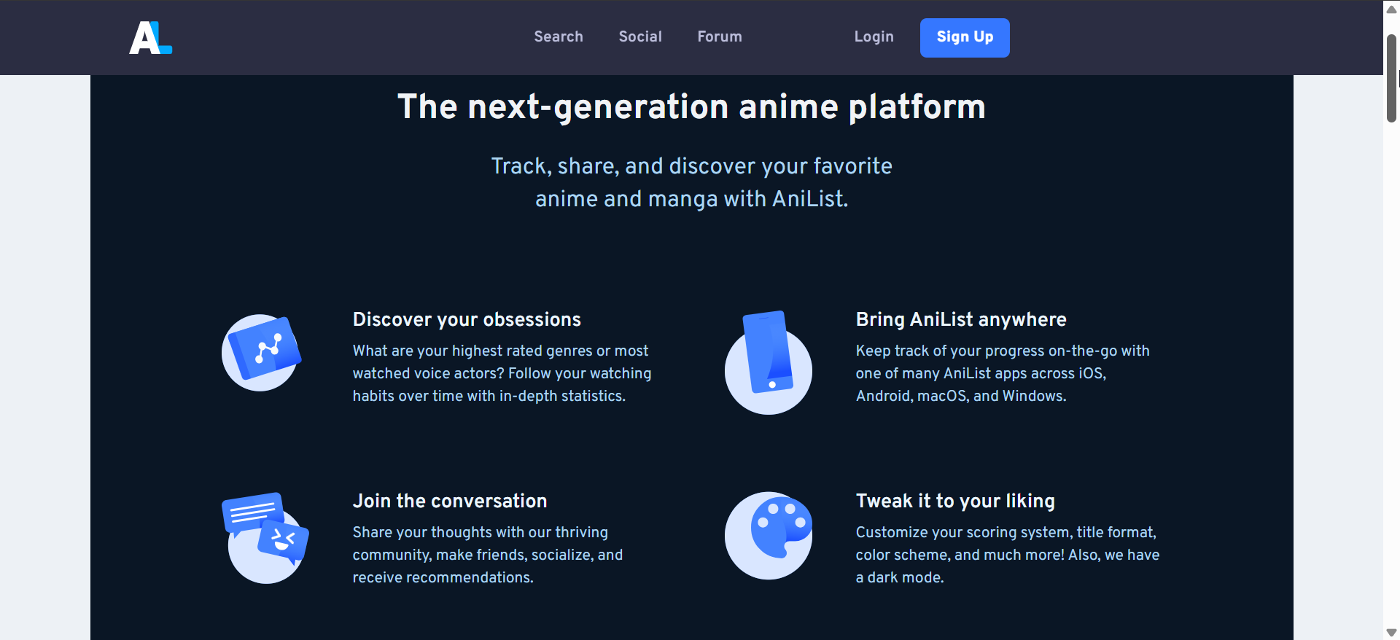
Task: Click the text 'receive recommendations.'
Action: pos(443,577)
